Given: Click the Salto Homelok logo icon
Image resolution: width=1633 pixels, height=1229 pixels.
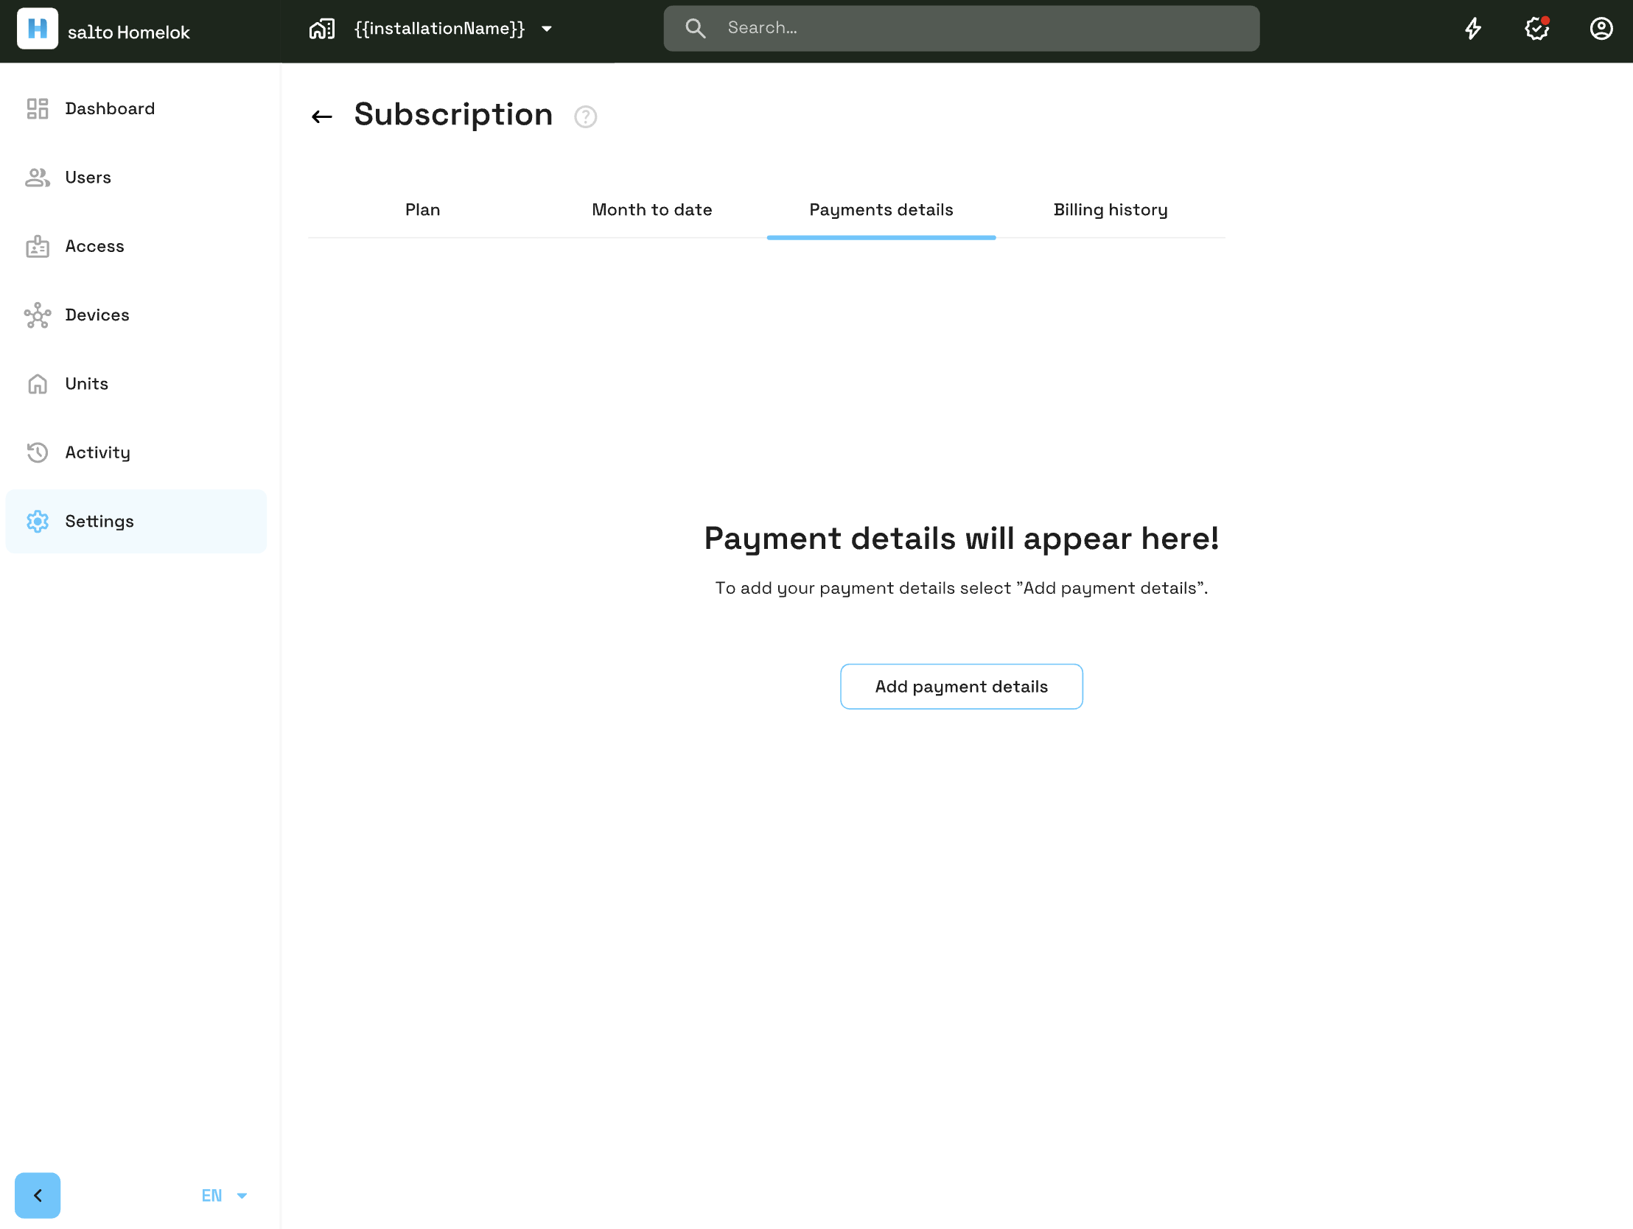Looking at the screenshot, I should [x=37, y=29].
